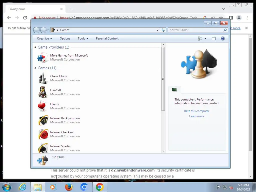Click the games list scrollbar thumb

pos(163,79)
